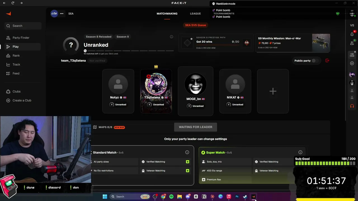Open the Windows Start menu
358x201 pixels.
105,197
